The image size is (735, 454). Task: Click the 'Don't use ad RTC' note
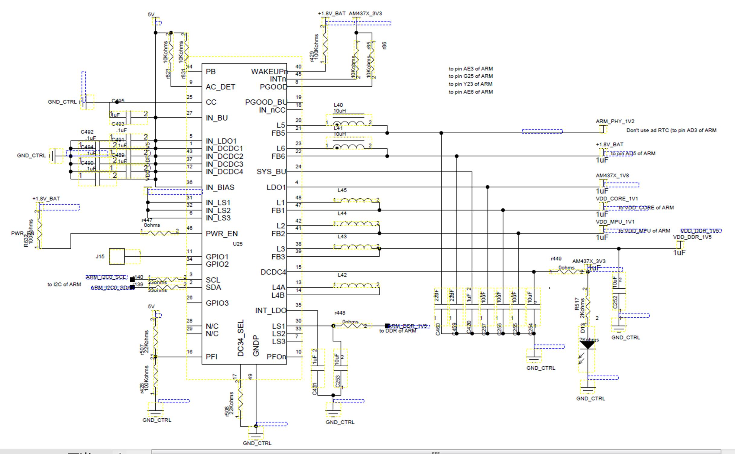click(671, 130)
